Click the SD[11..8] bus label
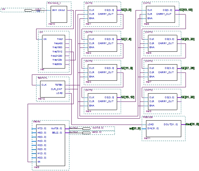199x171 pixels. (x=127, y=68)
